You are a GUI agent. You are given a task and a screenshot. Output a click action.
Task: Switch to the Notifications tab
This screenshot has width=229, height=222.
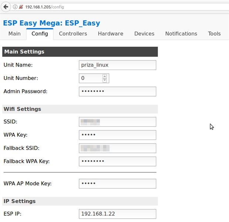[181, 34]
